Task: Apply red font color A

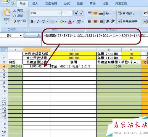Action: tap(70, 22)
